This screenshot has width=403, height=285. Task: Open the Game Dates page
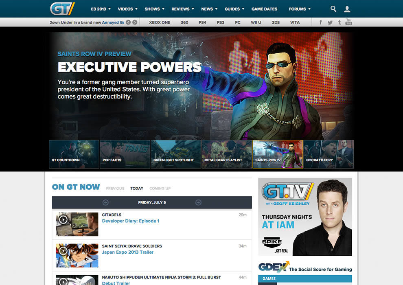(264, 9)
